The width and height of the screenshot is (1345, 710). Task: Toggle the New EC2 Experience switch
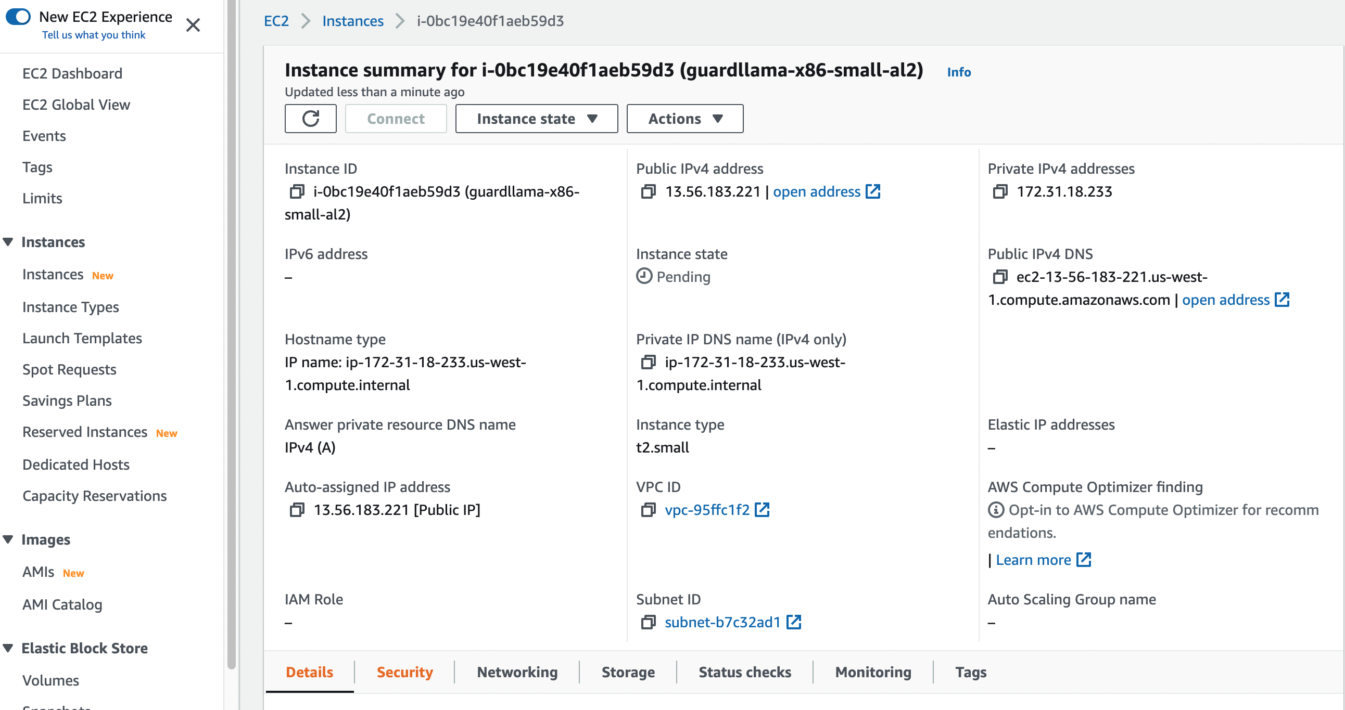coord(18,17)
